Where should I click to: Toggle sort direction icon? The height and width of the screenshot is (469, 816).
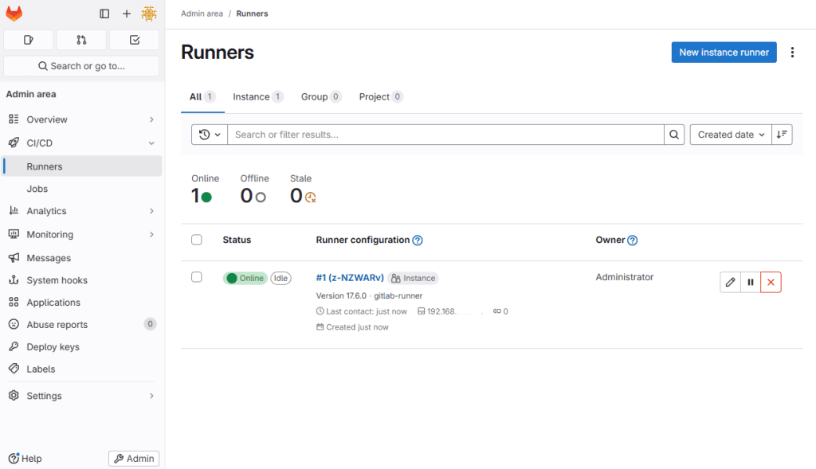coord(782,135)
